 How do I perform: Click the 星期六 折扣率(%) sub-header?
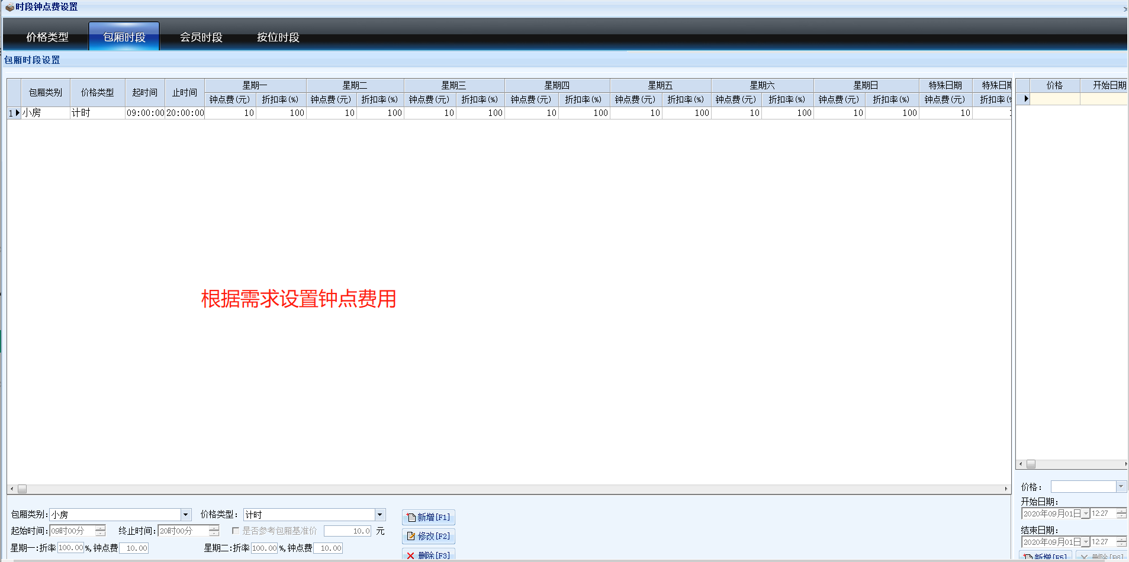tap(787, 99)
